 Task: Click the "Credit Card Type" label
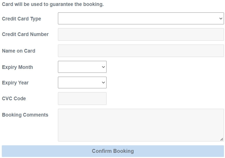click(21, 19)
